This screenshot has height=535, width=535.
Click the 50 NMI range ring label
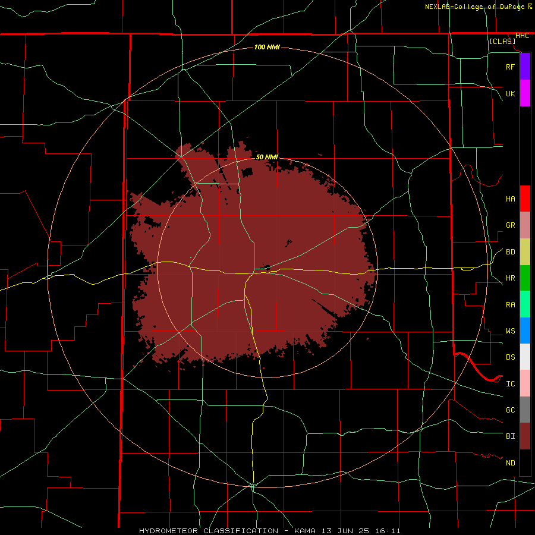267,157
